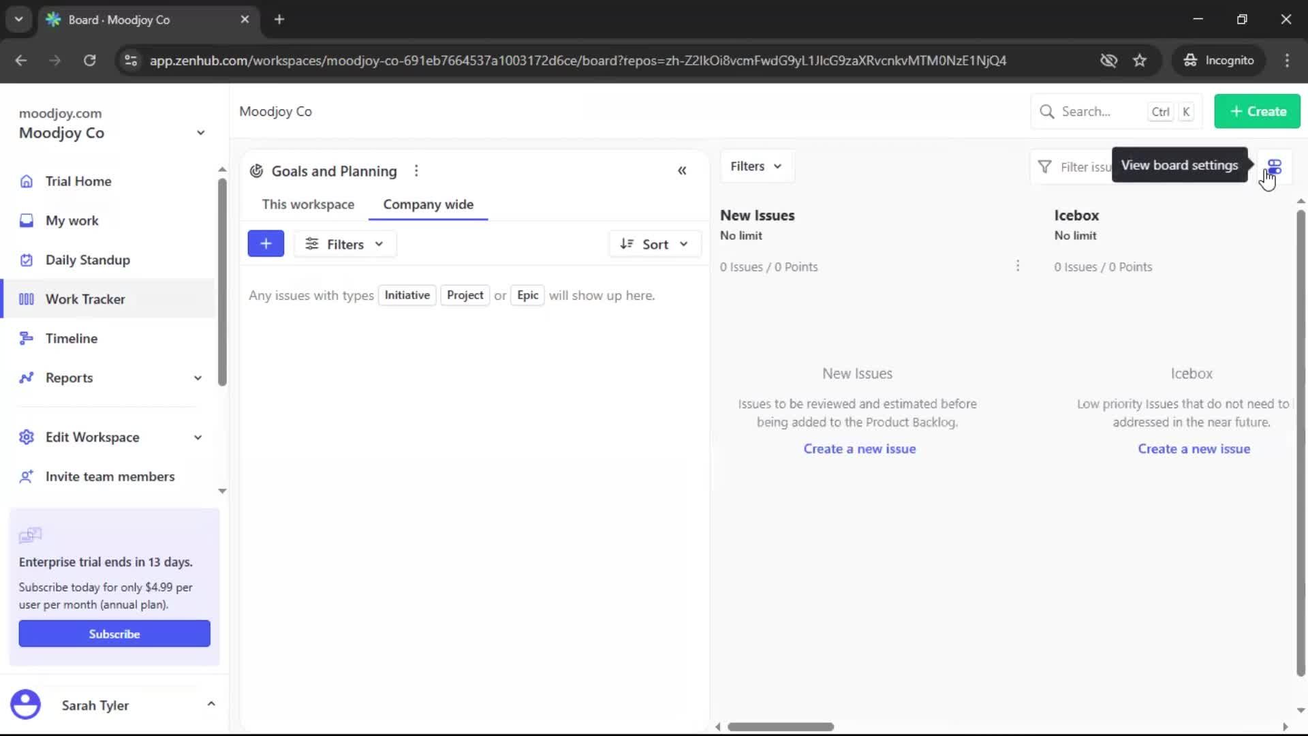Click the My work icon

click(x=26, y=220)
